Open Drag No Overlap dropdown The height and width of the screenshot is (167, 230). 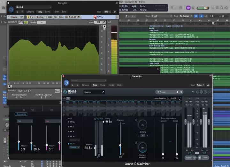click(186, 16)
